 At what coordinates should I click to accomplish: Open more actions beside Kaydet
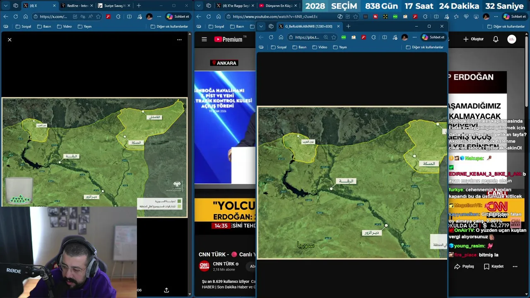[515, 267]
